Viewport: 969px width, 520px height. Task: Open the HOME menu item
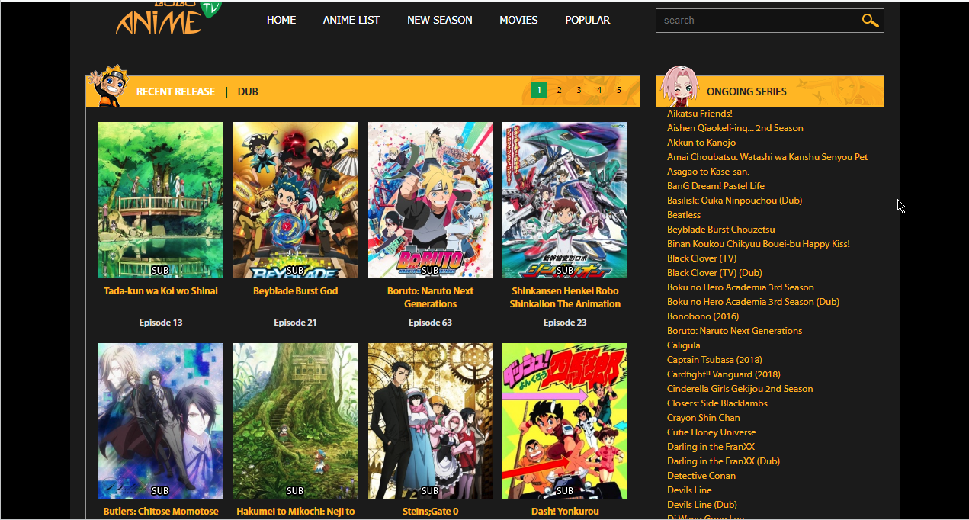coord(281,20)
